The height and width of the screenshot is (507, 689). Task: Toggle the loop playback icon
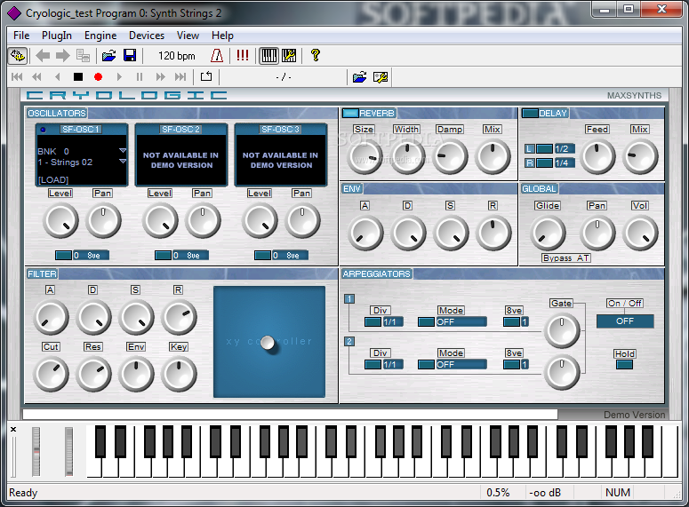coord(206,76)
